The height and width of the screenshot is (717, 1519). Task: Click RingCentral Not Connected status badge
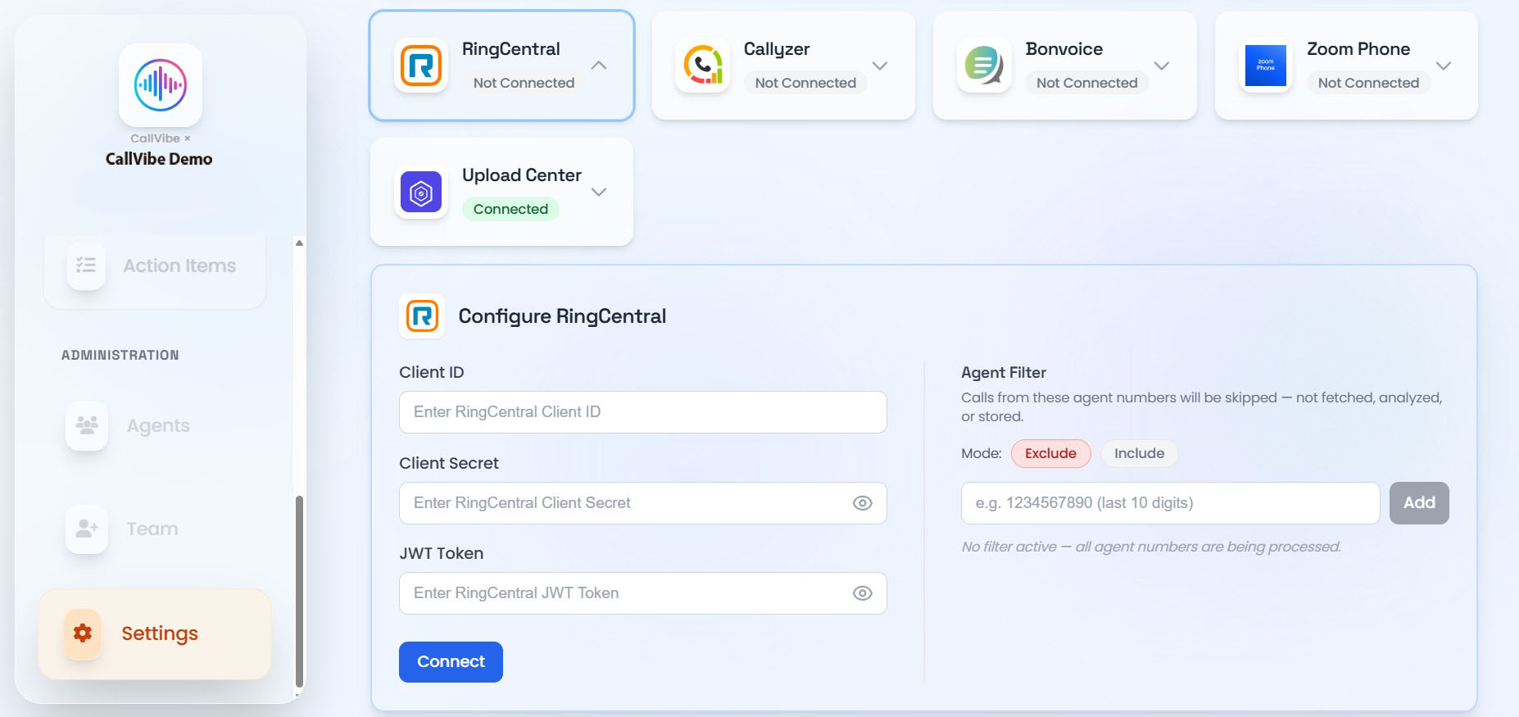524,83
